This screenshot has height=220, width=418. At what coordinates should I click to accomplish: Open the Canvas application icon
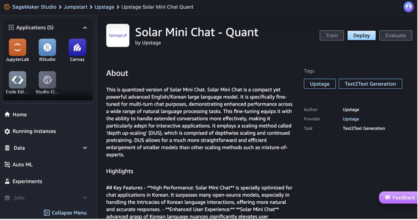[x=77, y=47]
